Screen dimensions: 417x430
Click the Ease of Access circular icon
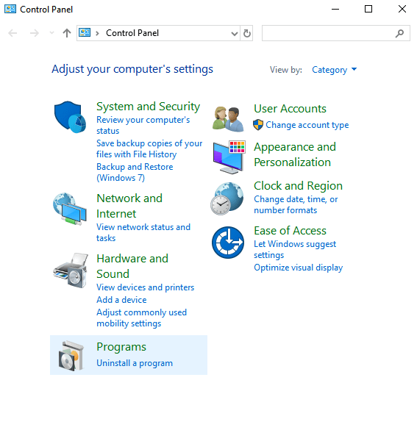tap(228, 243)
